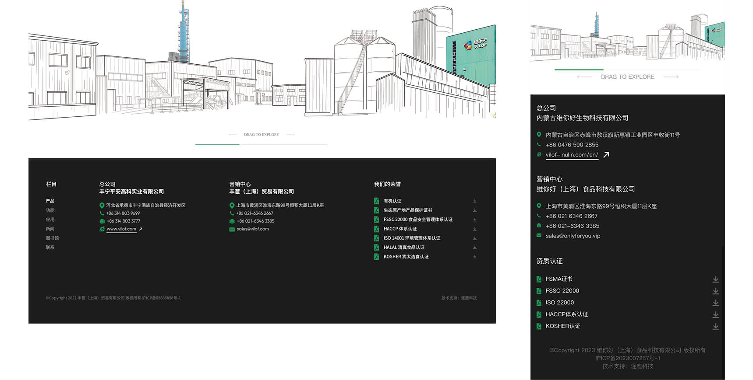Click the mobile factory illustration
This screenshot has height=380, width=753.
pos(627,37)
